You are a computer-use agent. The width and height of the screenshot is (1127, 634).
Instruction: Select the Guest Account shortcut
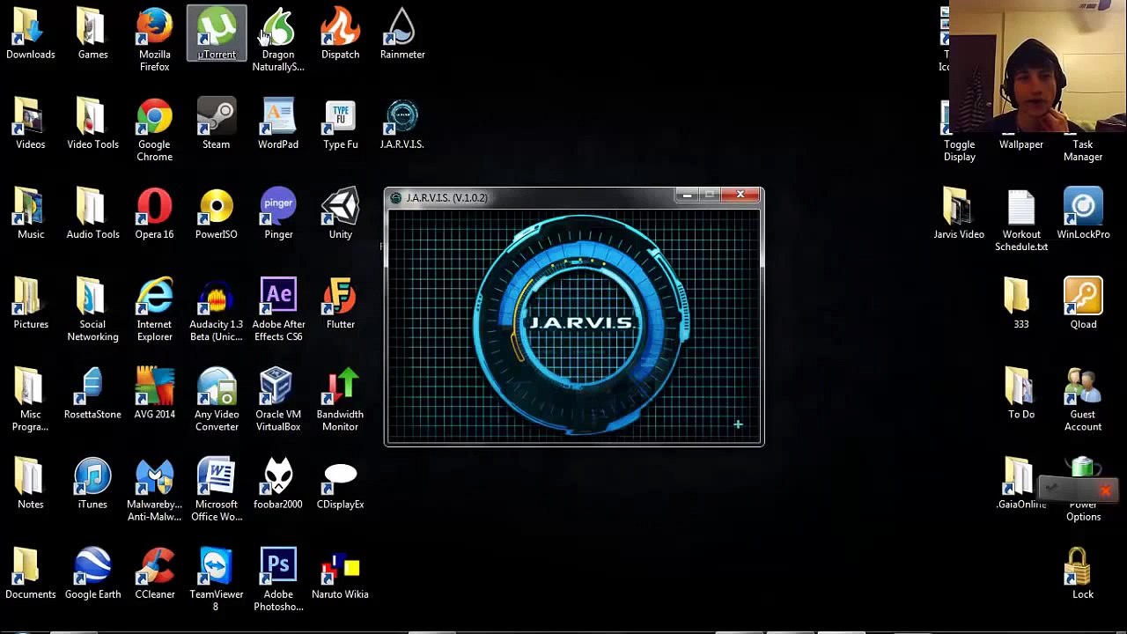tap(1083, 399)
